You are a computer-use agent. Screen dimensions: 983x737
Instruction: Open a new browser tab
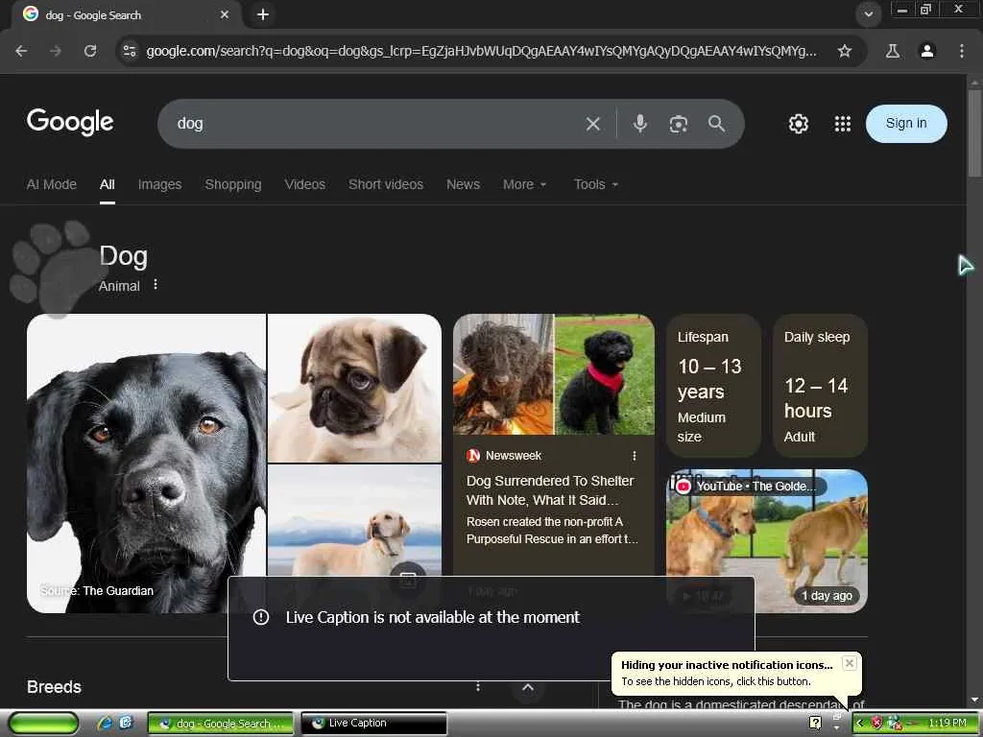click(263, 14)
